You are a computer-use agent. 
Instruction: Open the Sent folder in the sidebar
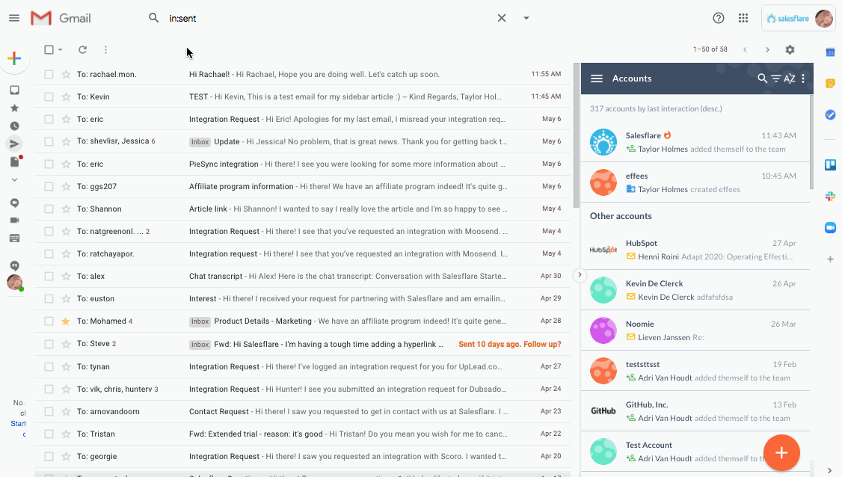click(14, 144)
